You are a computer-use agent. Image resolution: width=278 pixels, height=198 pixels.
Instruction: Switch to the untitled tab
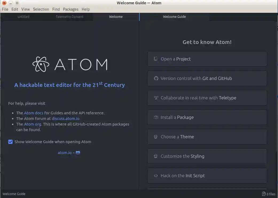pos(24,17)
